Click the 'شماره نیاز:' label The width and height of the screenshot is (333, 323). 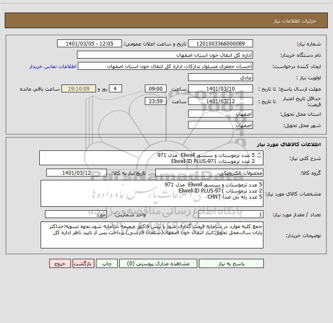309,44
